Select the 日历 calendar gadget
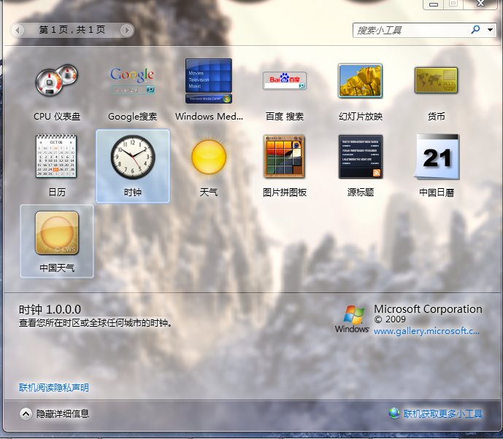 coord(56,156)
